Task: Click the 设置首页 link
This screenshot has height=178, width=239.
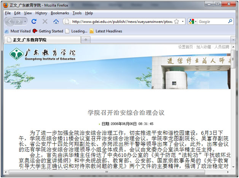Action: tap(185, 47)
